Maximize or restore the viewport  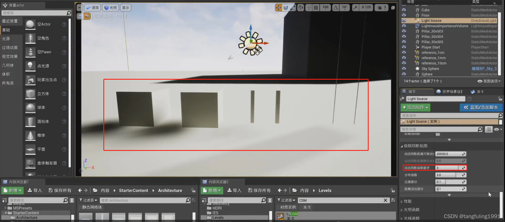[393, 8]
